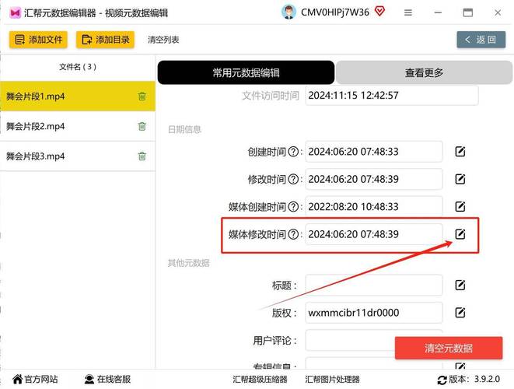
Task: Delete 舞会片段1.mp4 using trash icon
Action: coord(142,96)
